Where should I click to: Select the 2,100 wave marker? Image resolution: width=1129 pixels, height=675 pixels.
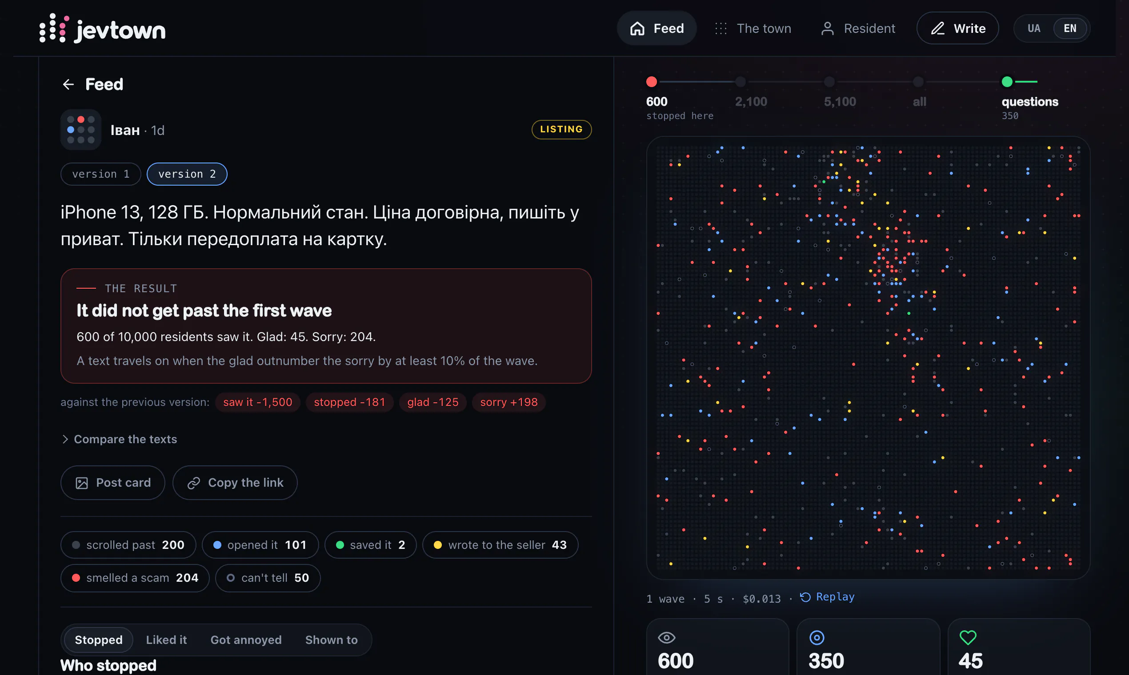[x=740, y=82]
